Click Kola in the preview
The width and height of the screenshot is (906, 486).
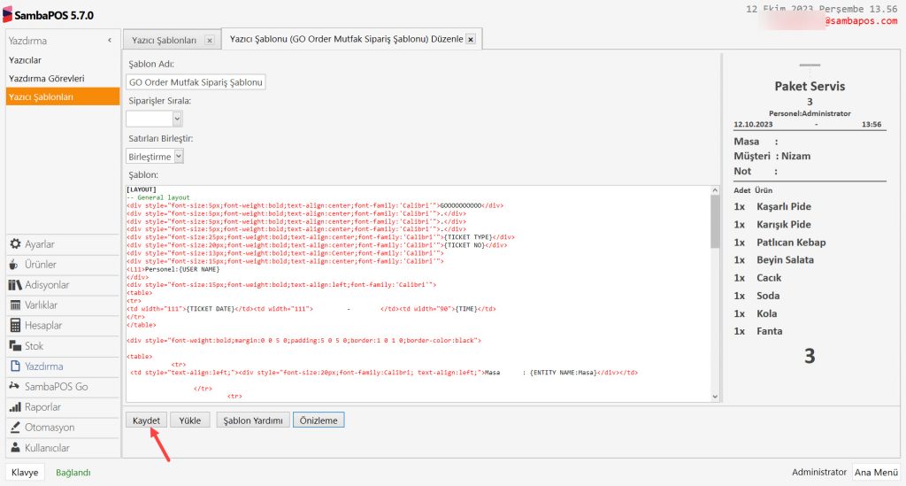click(x=767, y=313)
